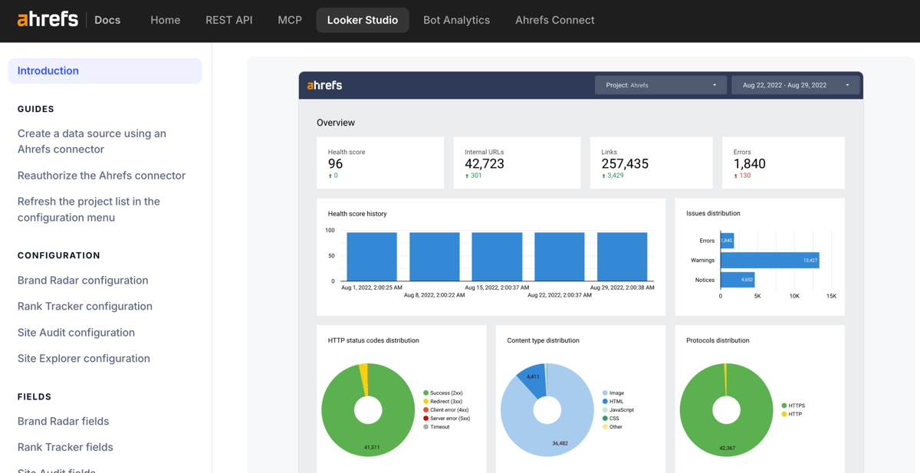The width and height of the screenshot is (920, 473).
Task: Click the Errors 1,840 card
Action: tap(783, 163)
